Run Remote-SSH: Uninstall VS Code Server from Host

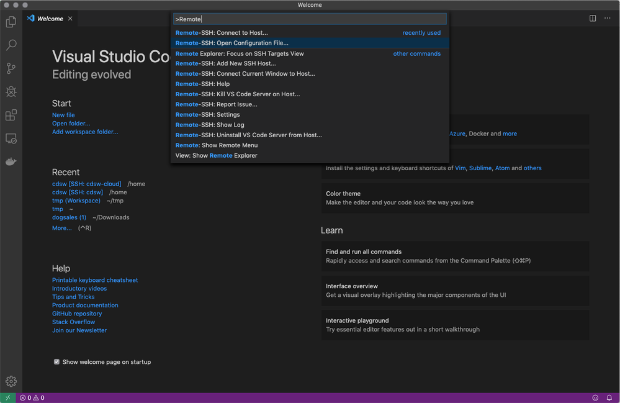coord(310,135)
